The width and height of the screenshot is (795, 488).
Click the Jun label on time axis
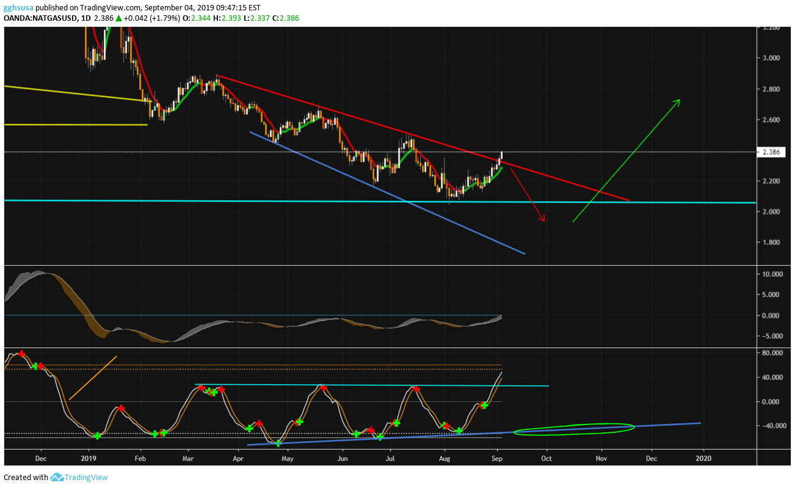click(x=343, y=457)
